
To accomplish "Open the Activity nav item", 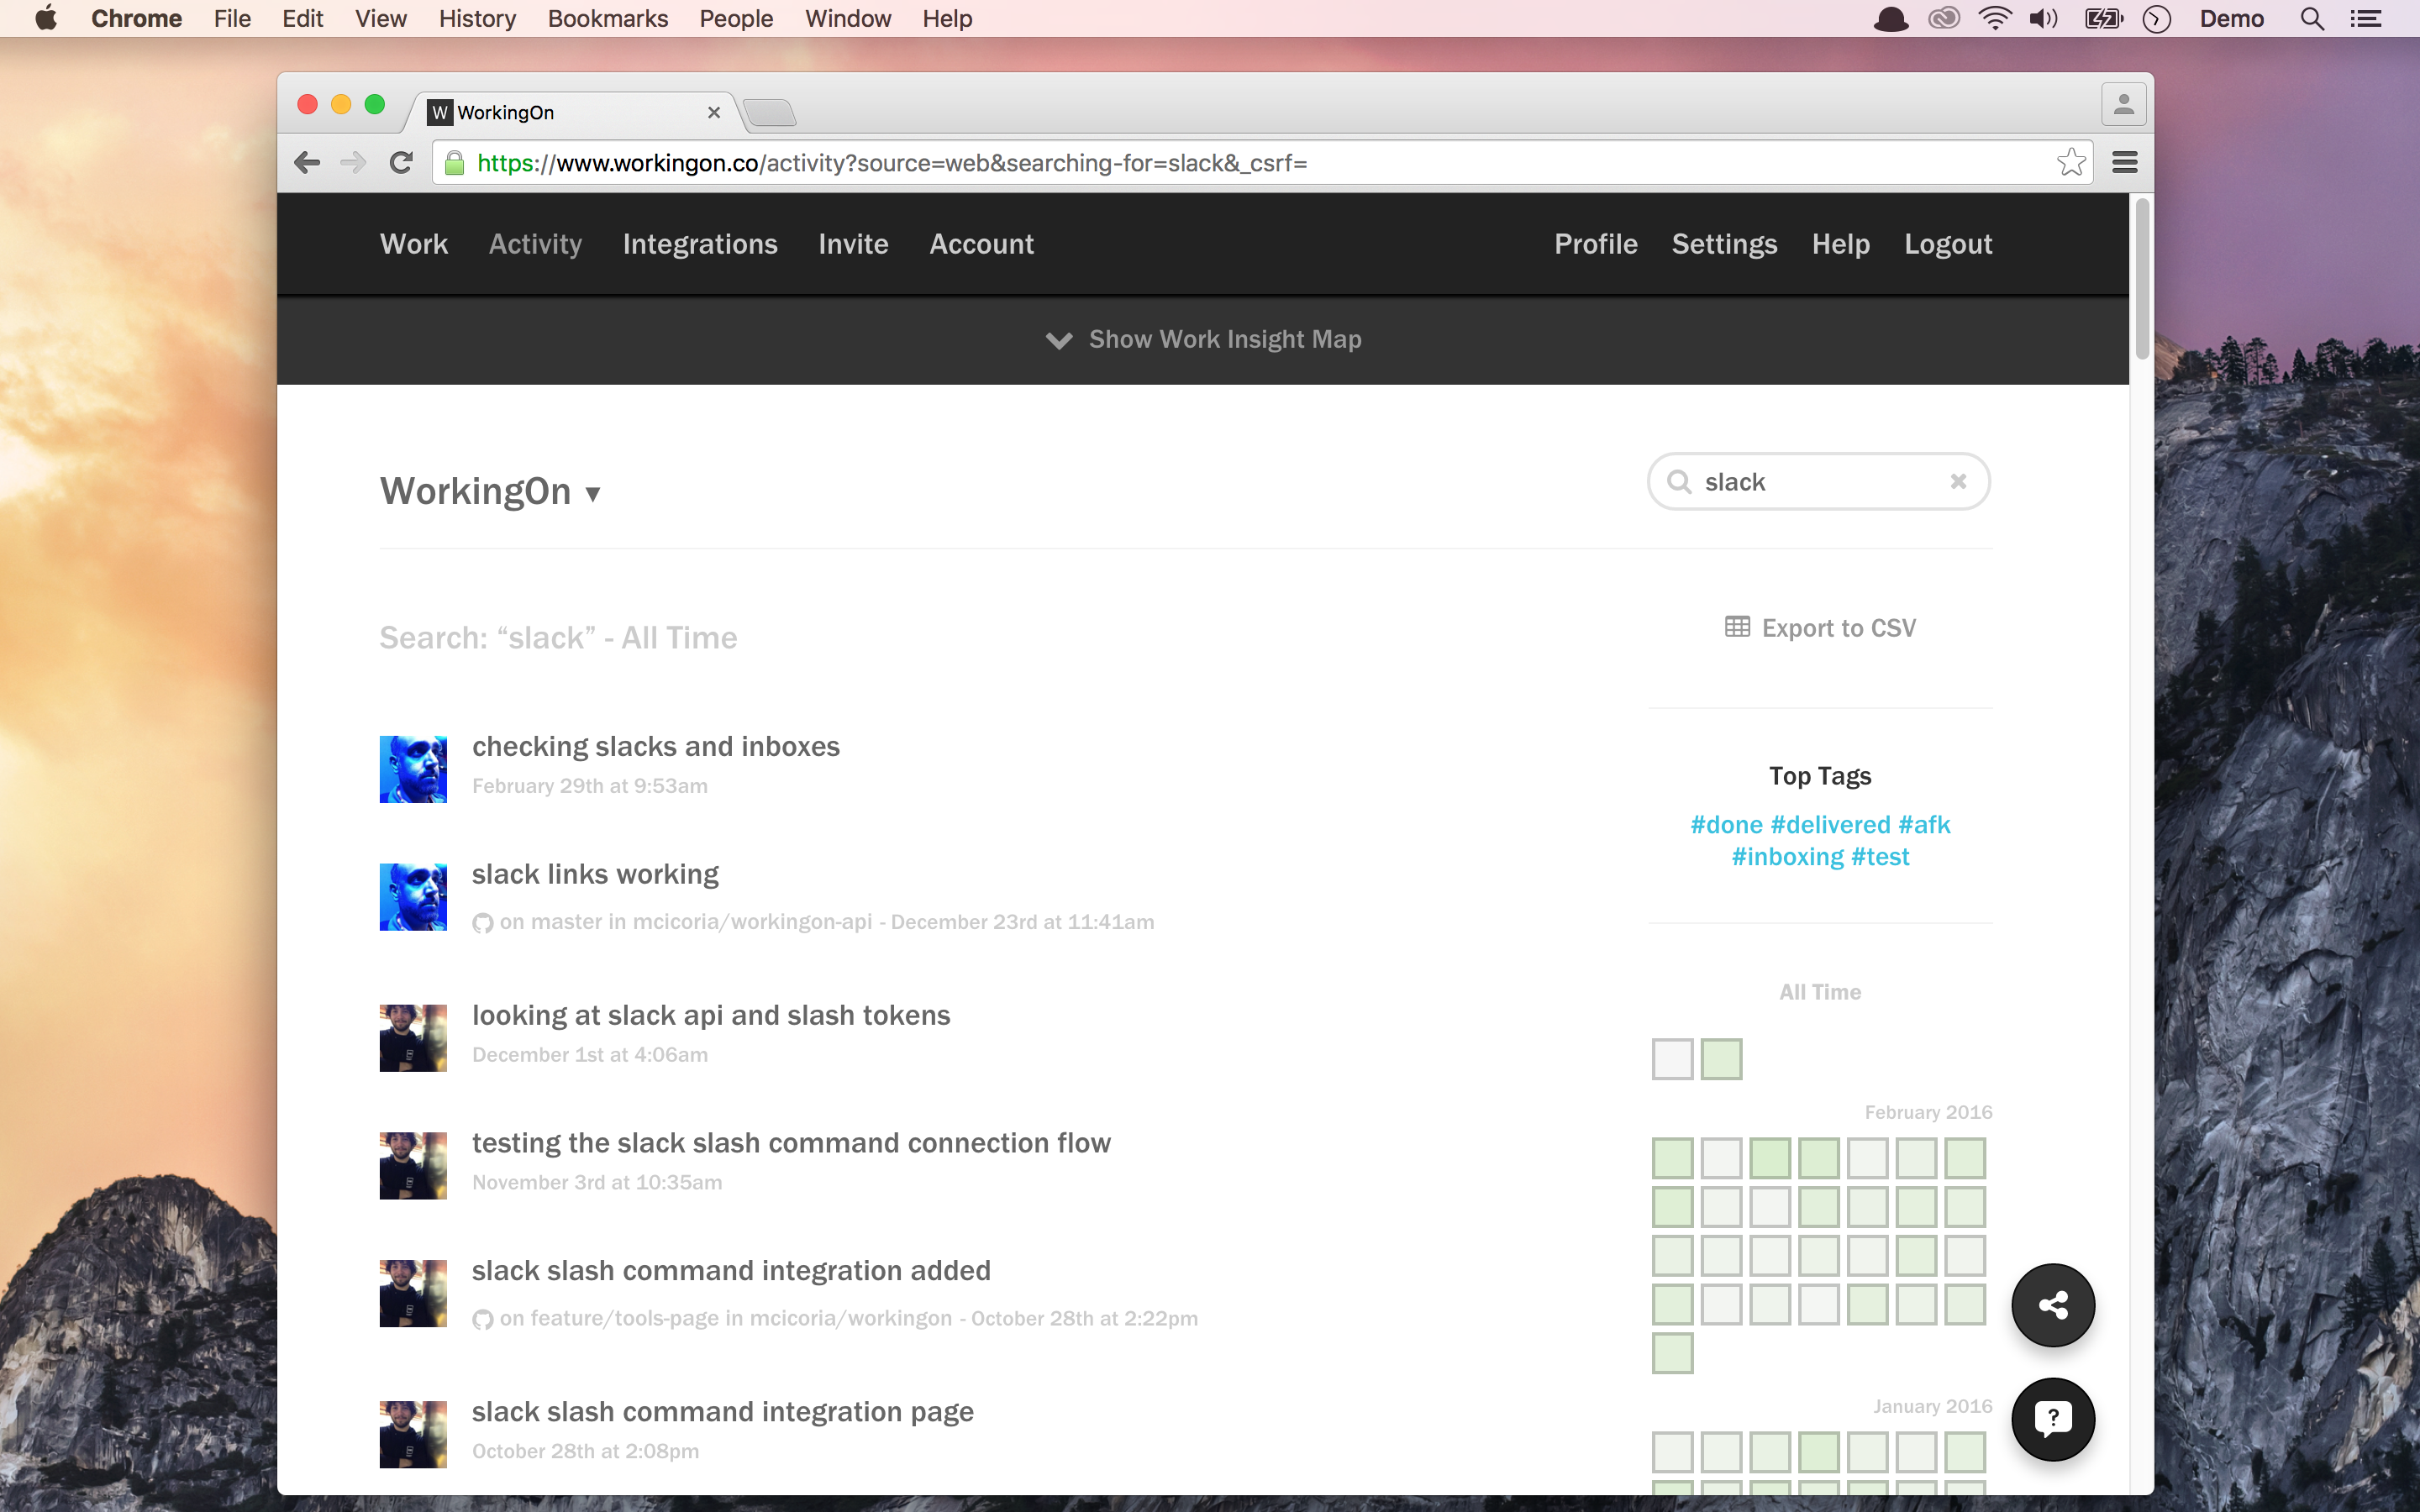I will pyautogui.click(x=535, y=244).
